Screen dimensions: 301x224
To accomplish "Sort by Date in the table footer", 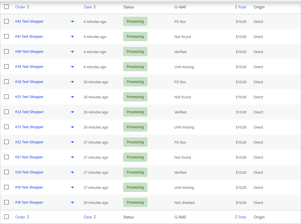I will (x=90, y=217).
